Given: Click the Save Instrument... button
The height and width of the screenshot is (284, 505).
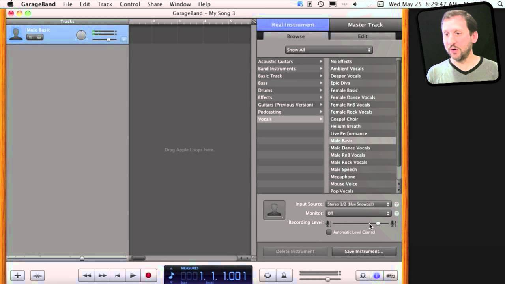Looking at the screenshot, I should click(364, 251).
